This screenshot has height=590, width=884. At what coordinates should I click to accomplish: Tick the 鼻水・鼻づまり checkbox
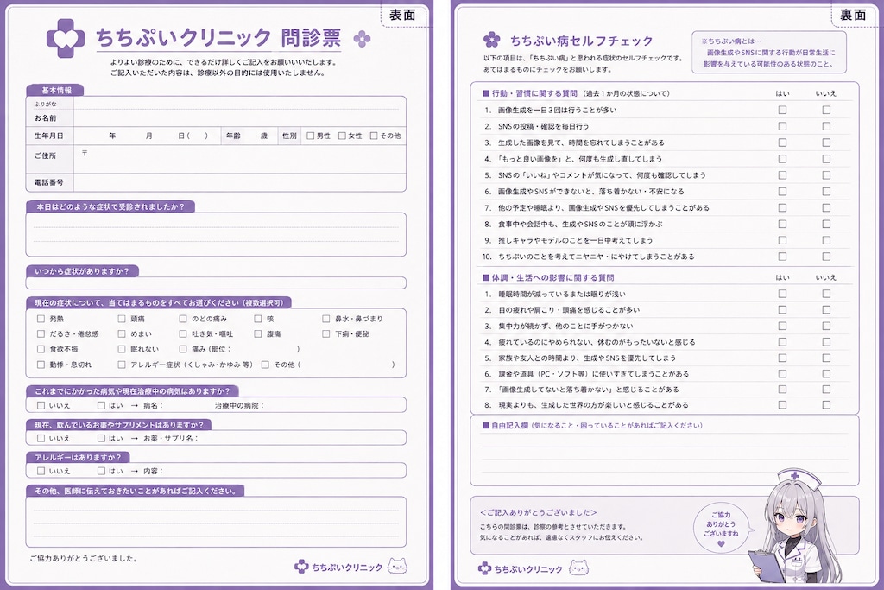click(325, 319)
